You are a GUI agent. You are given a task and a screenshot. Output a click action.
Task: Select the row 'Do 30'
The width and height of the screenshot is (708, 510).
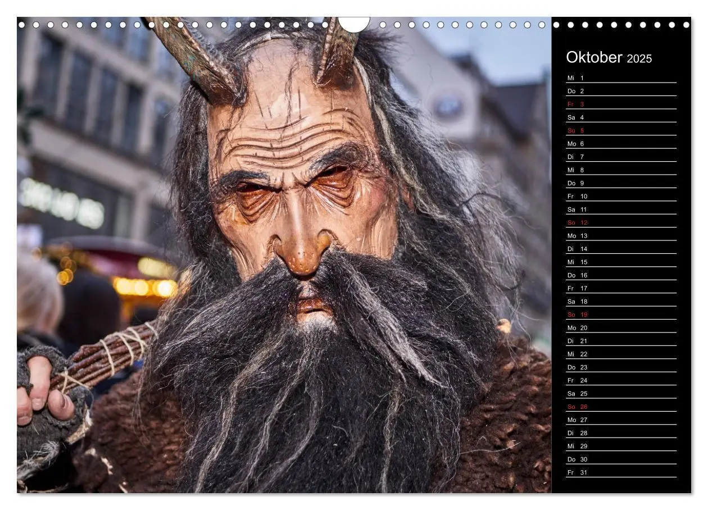621,459
